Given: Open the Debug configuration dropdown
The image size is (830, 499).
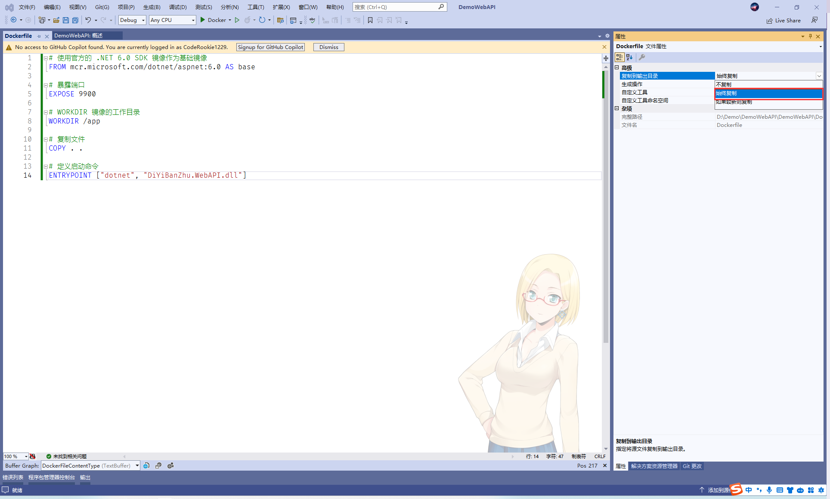Looking at the screenshot, I should point(132,20).
